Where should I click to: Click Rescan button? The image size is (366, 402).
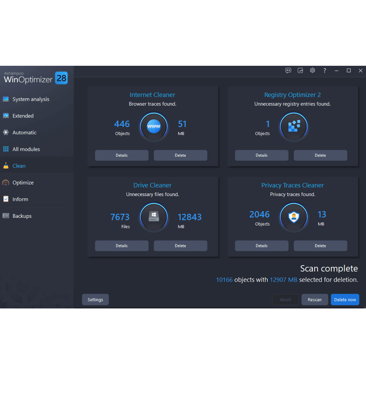pyautogui.click(x=314, y=300)
